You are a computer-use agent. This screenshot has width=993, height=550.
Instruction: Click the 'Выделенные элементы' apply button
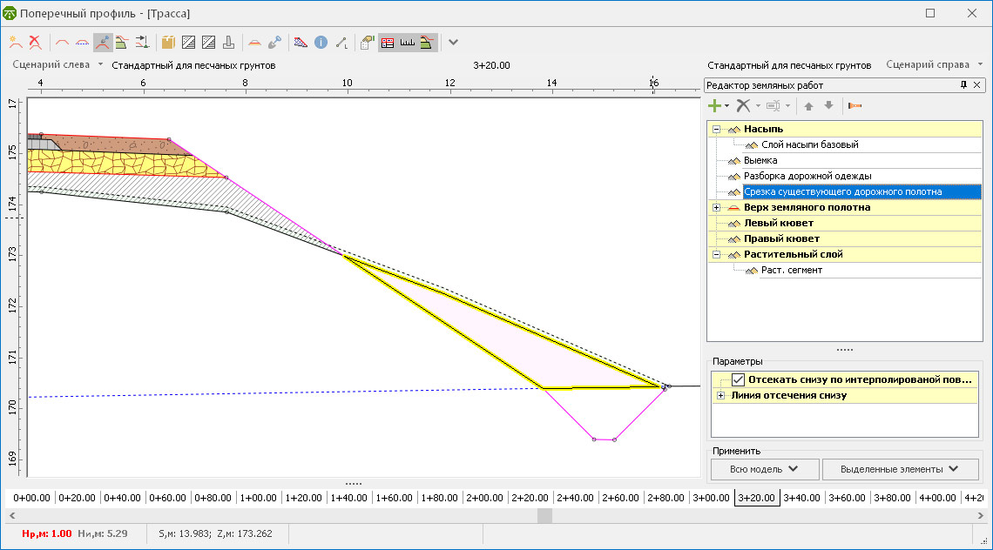coord(900,469)
